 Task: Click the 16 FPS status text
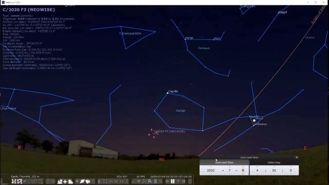(x=140, y=177)
